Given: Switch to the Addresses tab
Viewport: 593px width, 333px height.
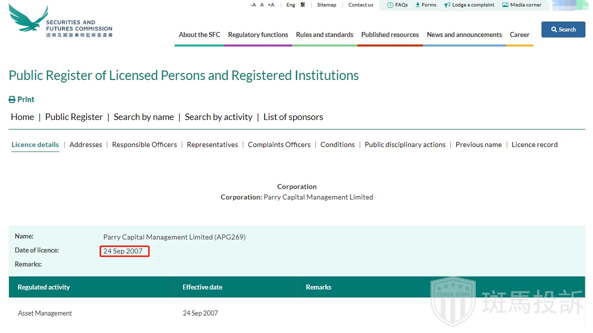Looking at the screenshot, I should [86, 144].
